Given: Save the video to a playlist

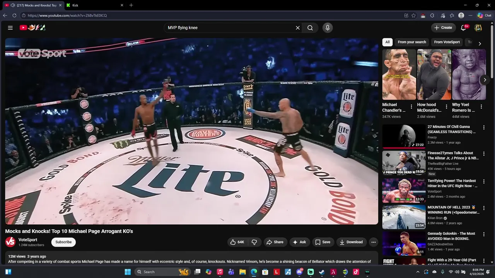Looking at the screenshot, I should coord(323,242).
